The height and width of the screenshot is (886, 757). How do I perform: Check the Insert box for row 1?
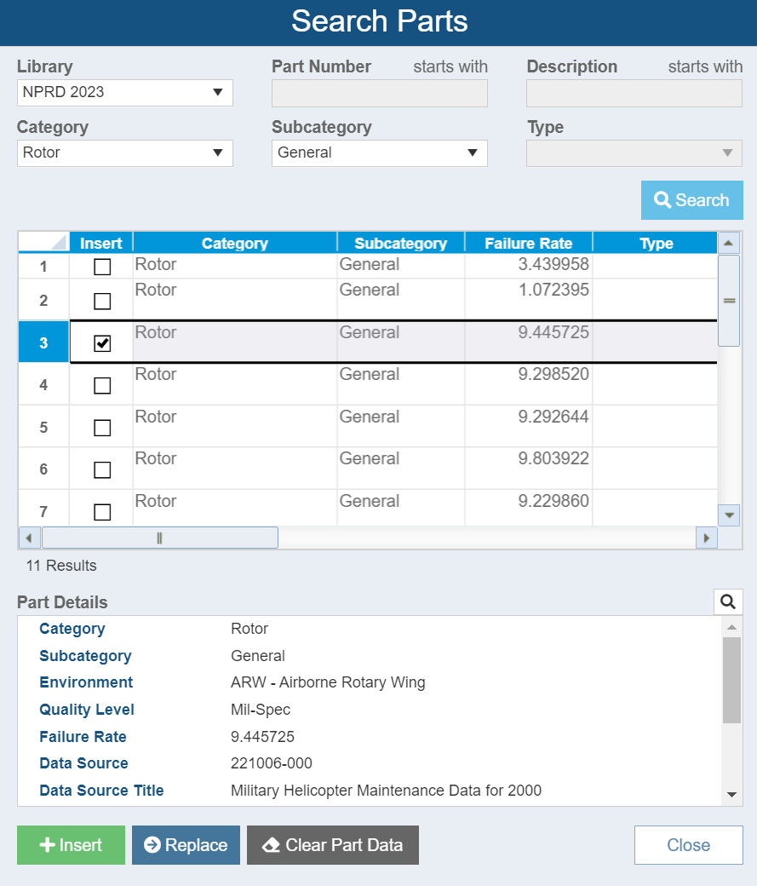[x=102, y=267]
